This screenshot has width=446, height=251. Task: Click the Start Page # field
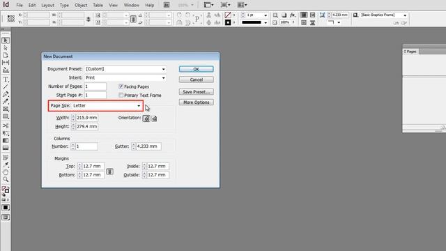[x=95, y=95]
